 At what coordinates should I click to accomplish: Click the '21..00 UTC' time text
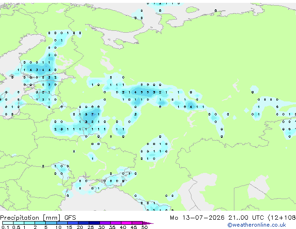(246, 218)
